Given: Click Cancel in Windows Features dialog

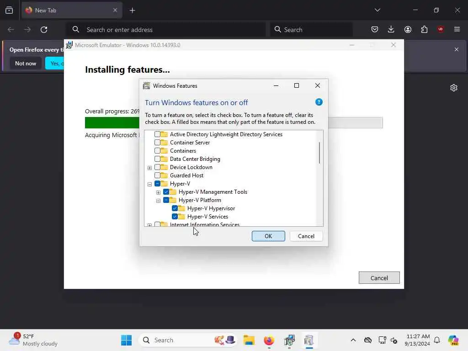Looking at the screenshot, I should click(306, 236).
